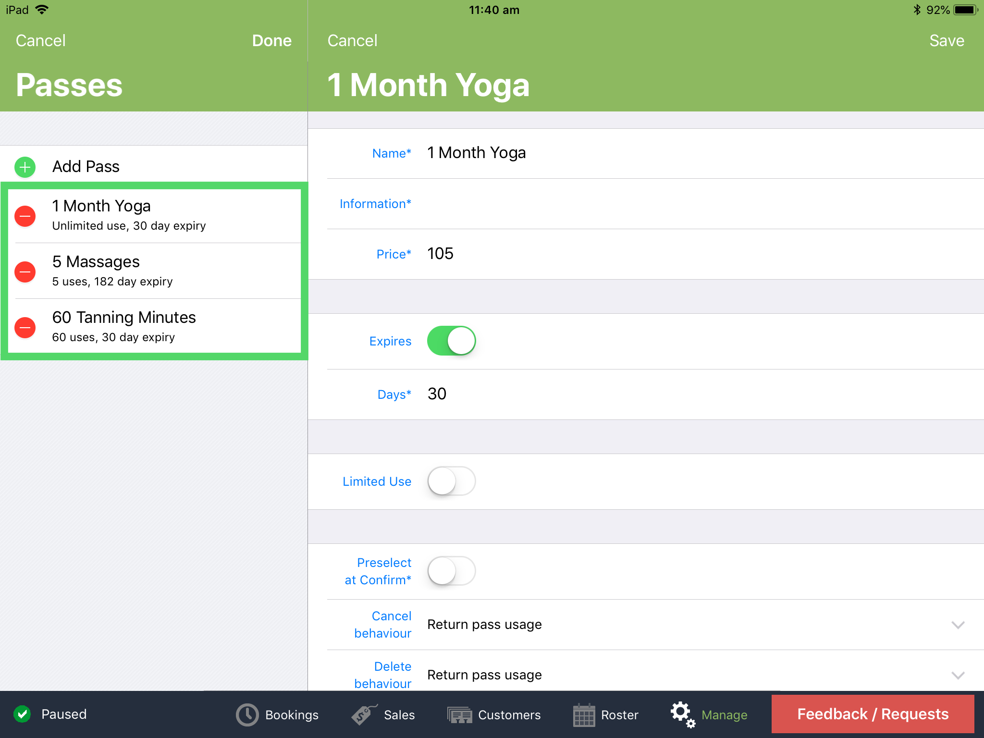Image resolution: width=984 pixels, height=738 pixels.
Task: Tap '60 uses, 30 day expiry' subtitle
Action: tap(113, 337)
